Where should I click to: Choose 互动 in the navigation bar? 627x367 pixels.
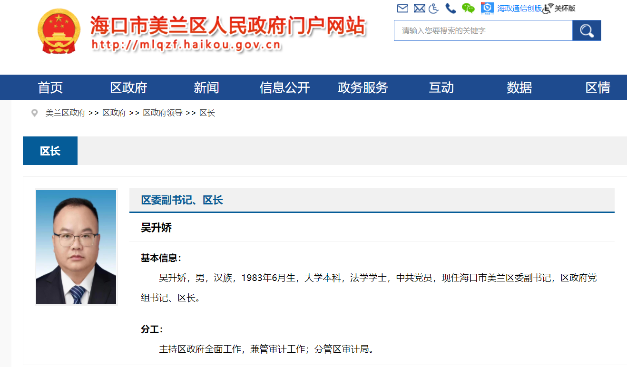pyautogui.click(x=441, y=87)
